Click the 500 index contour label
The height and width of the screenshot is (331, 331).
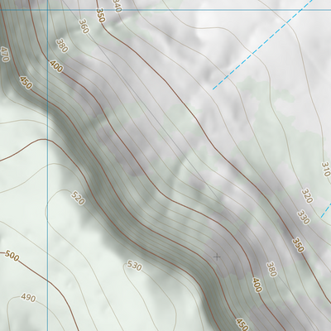(x=12, y=256)
